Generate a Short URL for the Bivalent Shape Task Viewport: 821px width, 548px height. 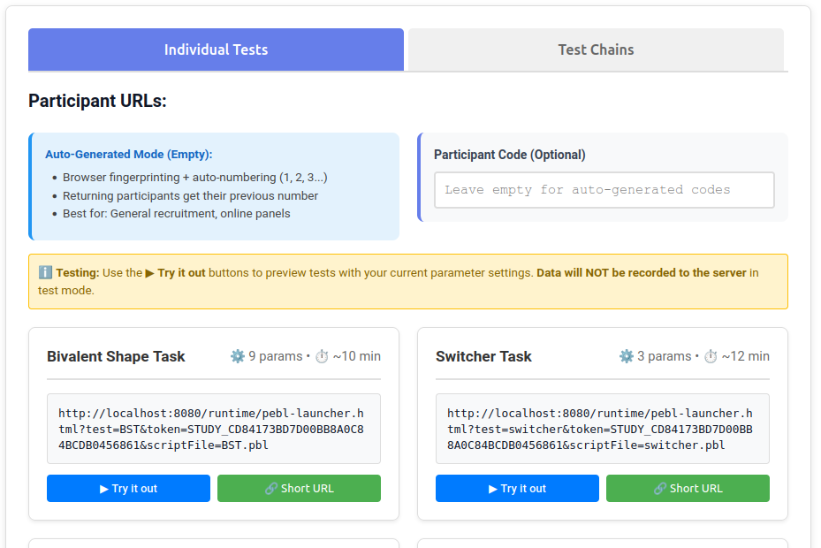[299, 488]
